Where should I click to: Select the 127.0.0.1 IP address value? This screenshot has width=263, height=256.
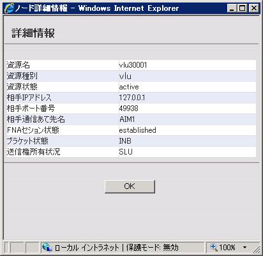tap(132, 98)
